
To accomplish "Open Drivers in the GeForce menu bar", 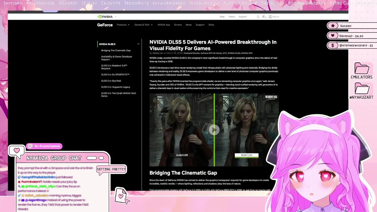I will [178, 25].
